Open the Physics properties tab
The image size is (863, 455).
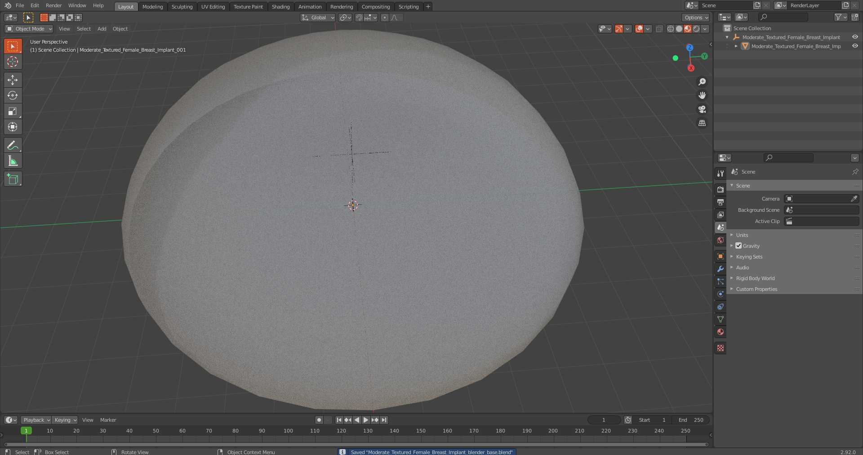[x=721, y=294]
